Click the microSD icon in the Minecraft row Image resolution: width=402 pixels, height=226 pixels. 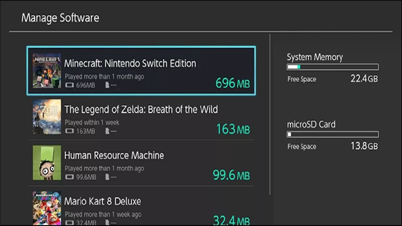click(107, 85)
